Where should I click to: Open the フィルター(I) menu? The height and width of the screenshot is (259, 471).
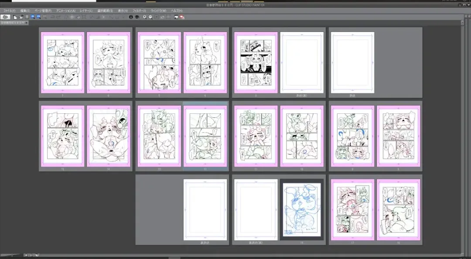(139, 10)
